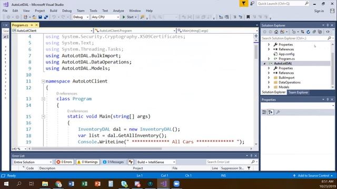Click the Quick Launch search box

(283, 4)
